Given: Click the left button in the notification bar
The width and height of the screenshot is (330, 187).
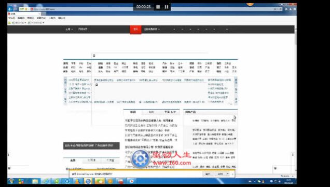Looking at the screenshot, I should pyautogui.click(x=208, y=174).
